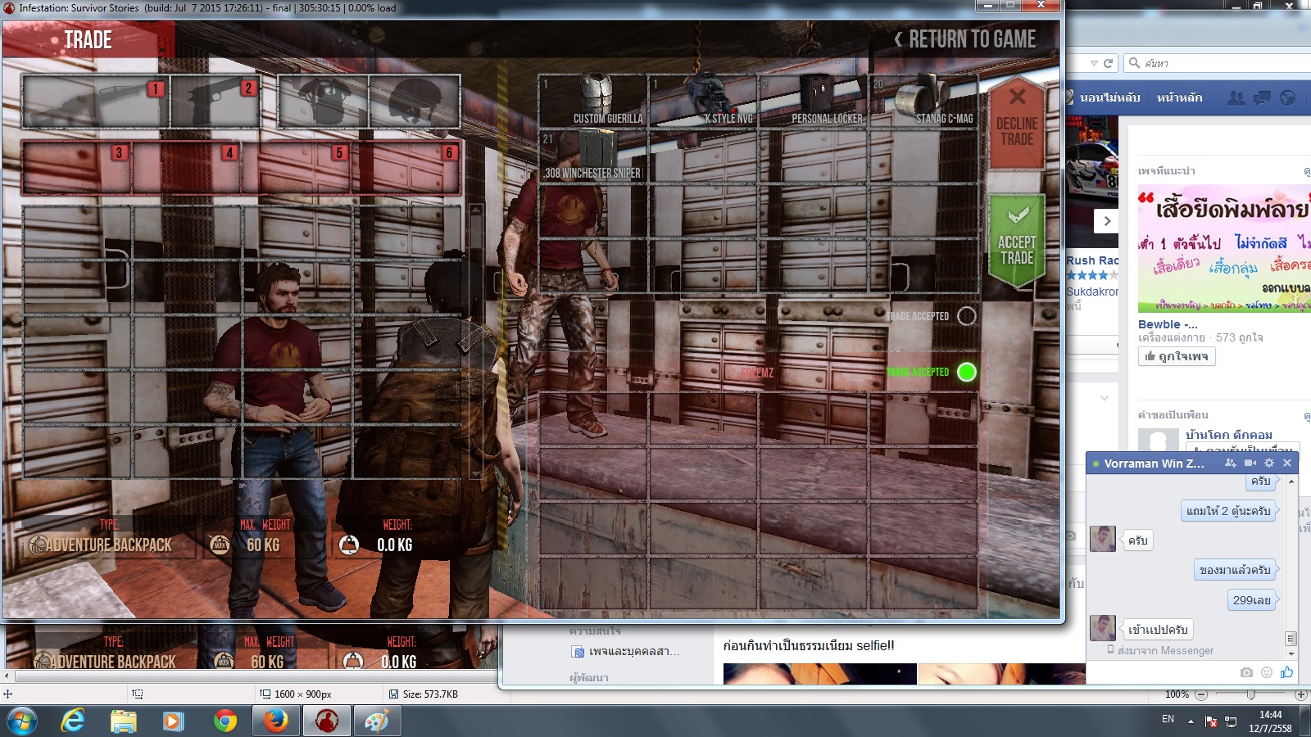The height and width of the screenshot is (737, 1311).
Task: Click the pistol in slot 2
Action: pos(215,101)
